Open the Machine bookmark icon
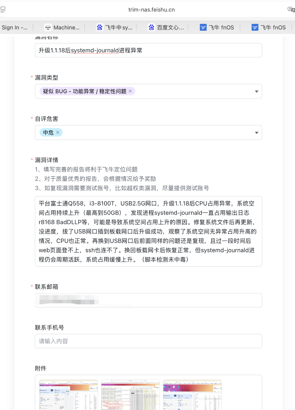 (x=48, y=27)
